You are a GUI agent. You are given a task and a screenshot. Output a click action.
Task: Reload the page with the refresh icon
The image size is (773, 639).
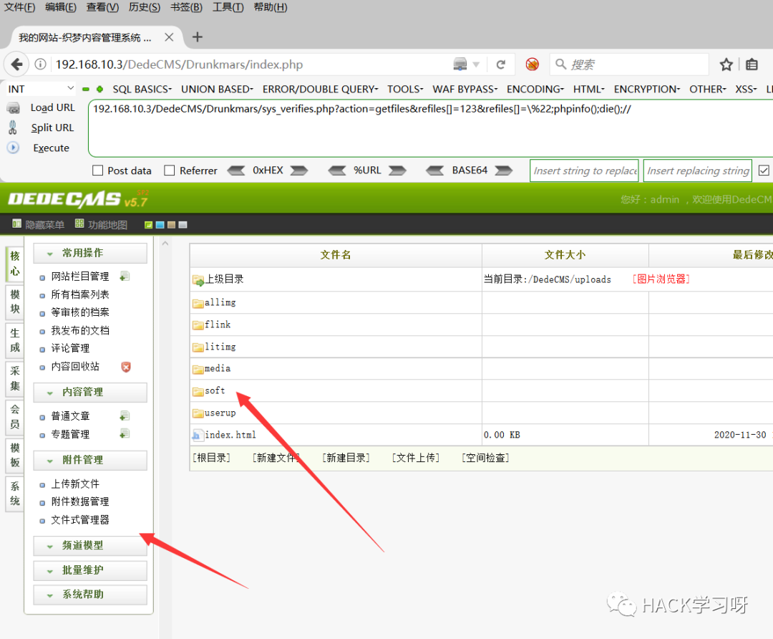click(501, 64)
